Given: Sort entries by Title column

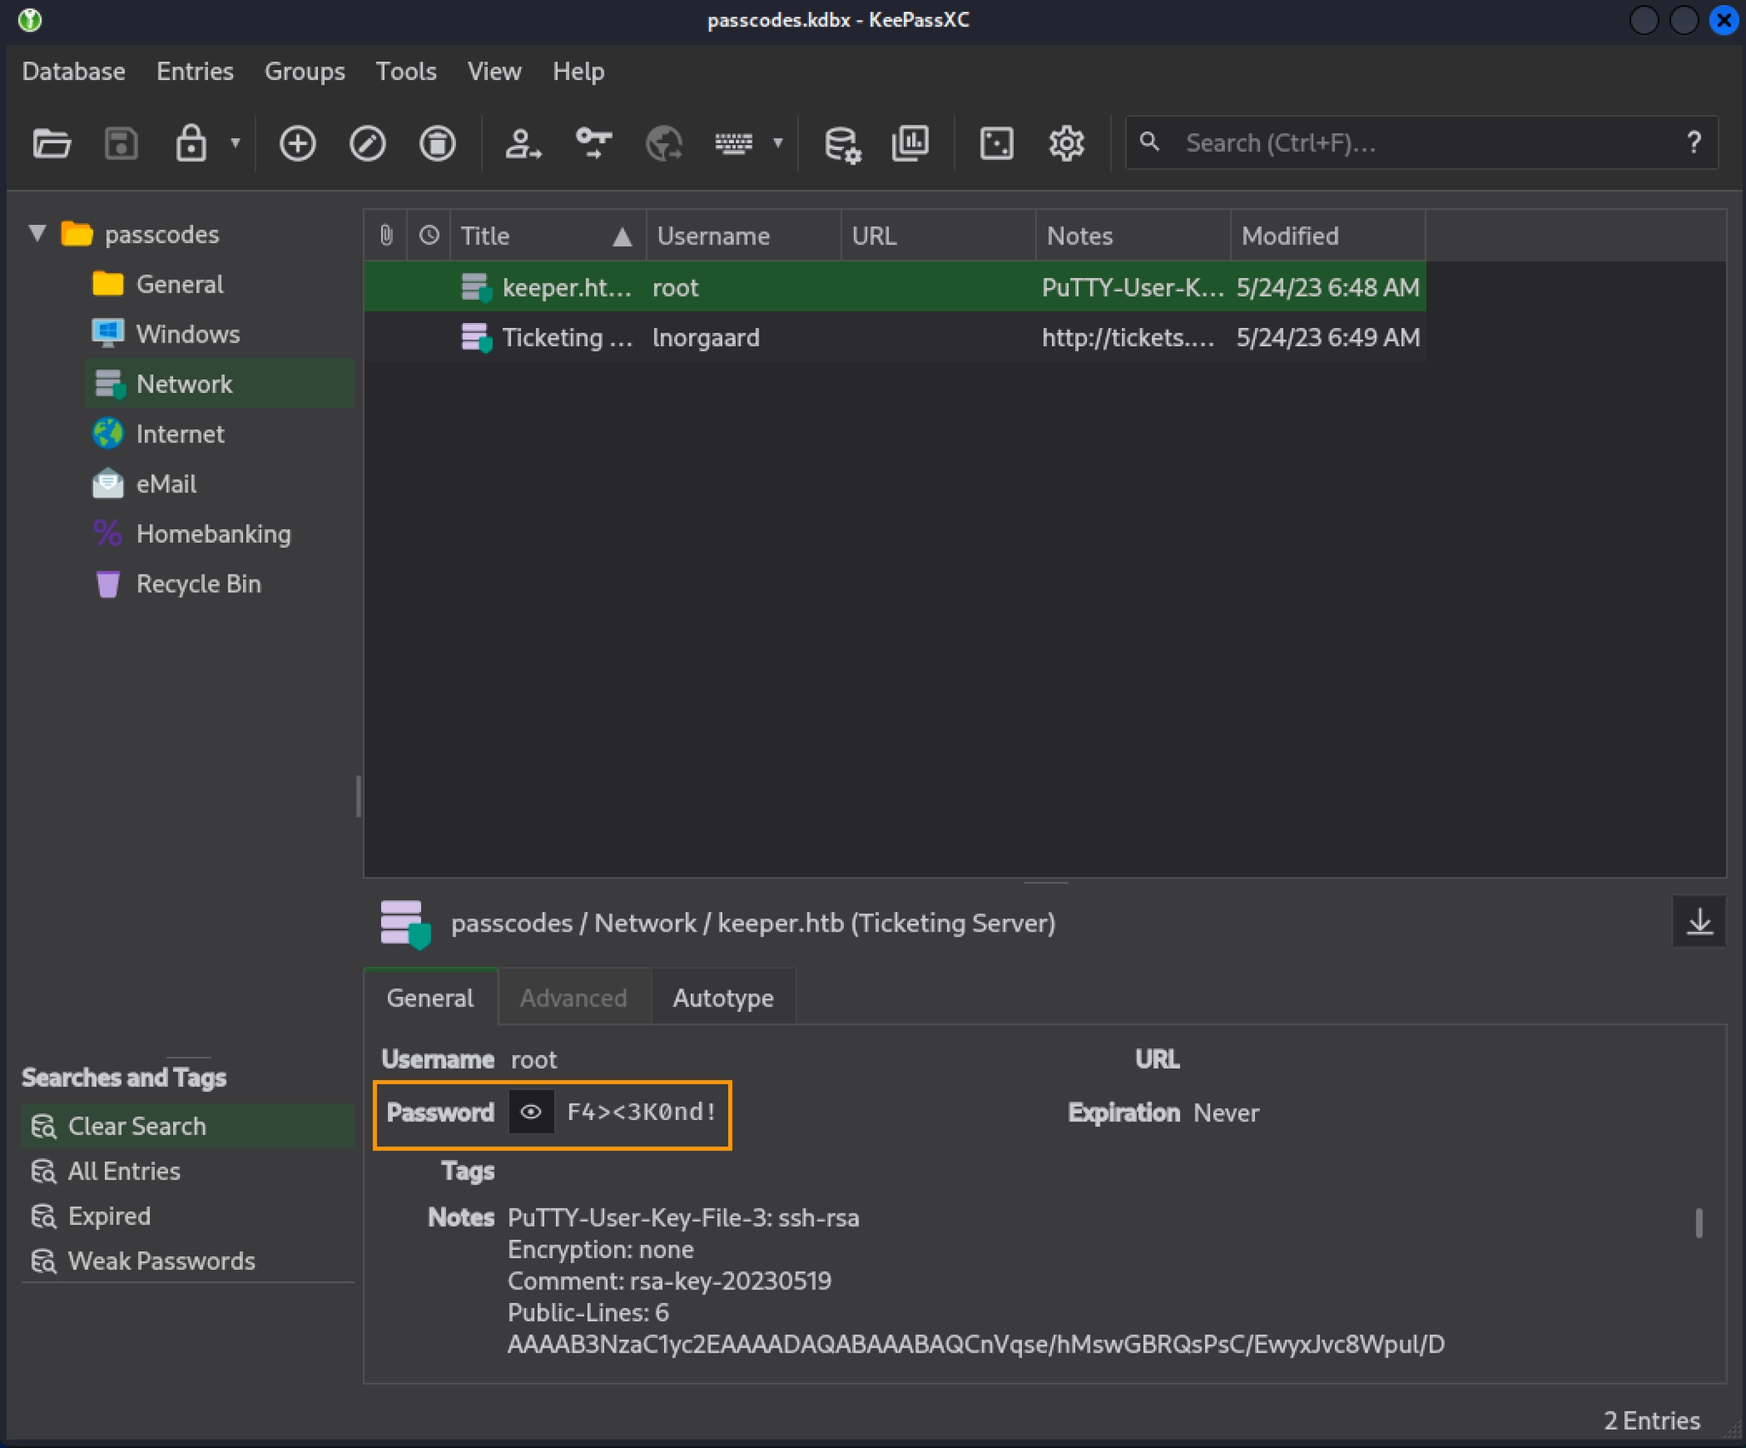Looking at the screenshot, I should pyautogui.click(x=547, y=235).
